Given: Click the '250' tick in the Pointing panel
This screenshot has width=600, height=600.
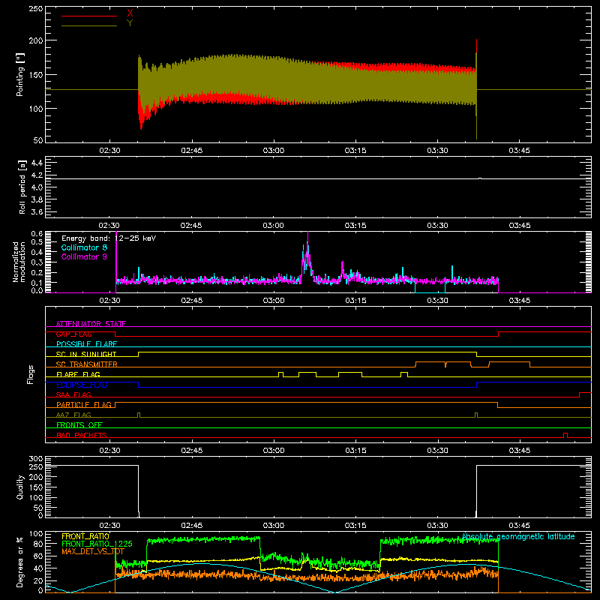Looking at the screenshot, I should 36,8.
